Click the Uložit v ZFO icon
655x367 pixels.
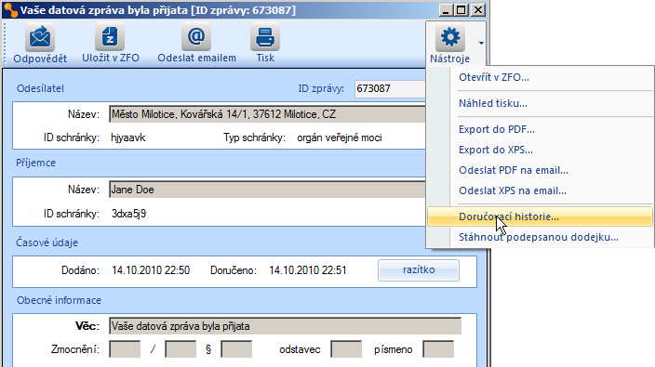pos(110,37)
